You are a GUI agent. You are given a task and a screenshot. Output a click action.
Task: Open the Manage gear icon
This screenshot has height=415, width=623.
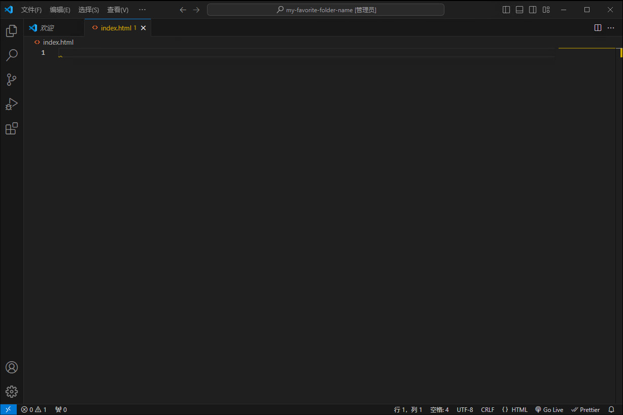[11, 392]
